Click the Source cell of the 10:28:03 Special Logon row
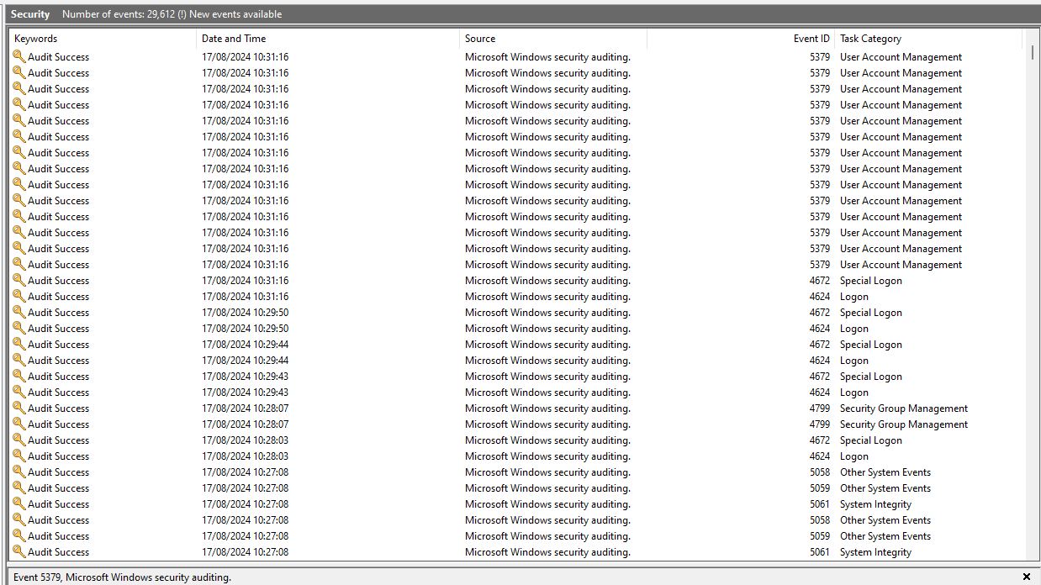The width and height of the screenshot is (1041, 585). click(x=547, y=440)
